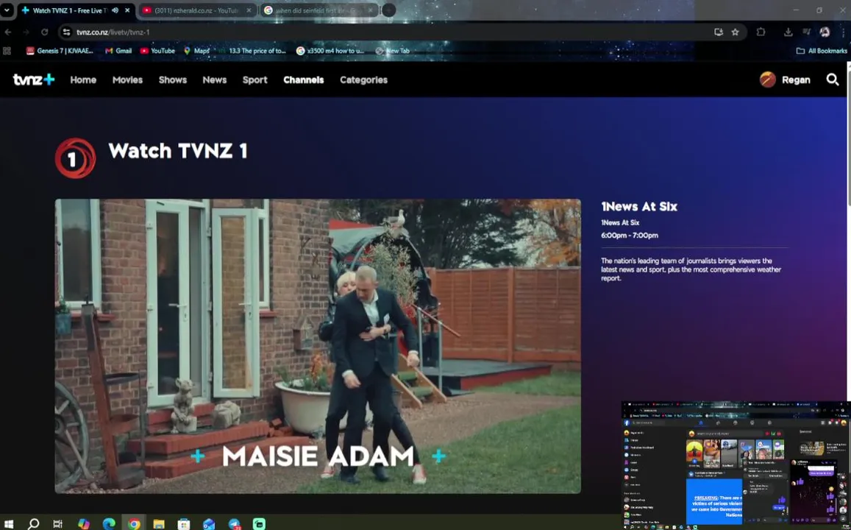Open Windows taskbar search

tap(34, 523)
